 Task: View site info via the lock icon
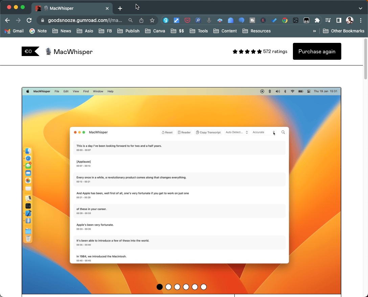pyautogui.click(x=43, y=20)
